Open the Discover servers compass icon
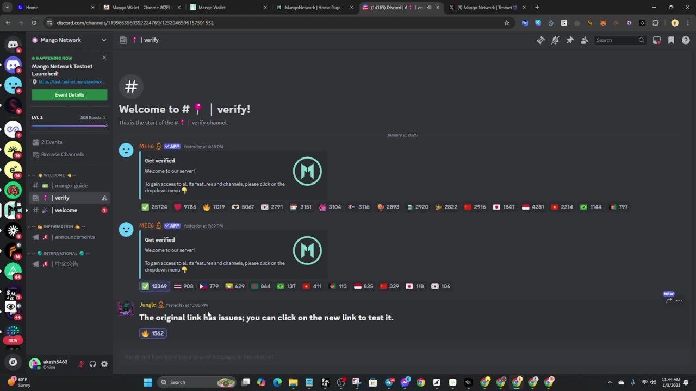 pos(13,362)
